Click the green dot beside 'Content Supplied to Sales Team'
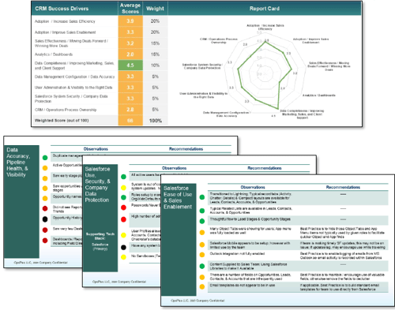The height and width of the screenshot is (310, 395). point(202,266)
